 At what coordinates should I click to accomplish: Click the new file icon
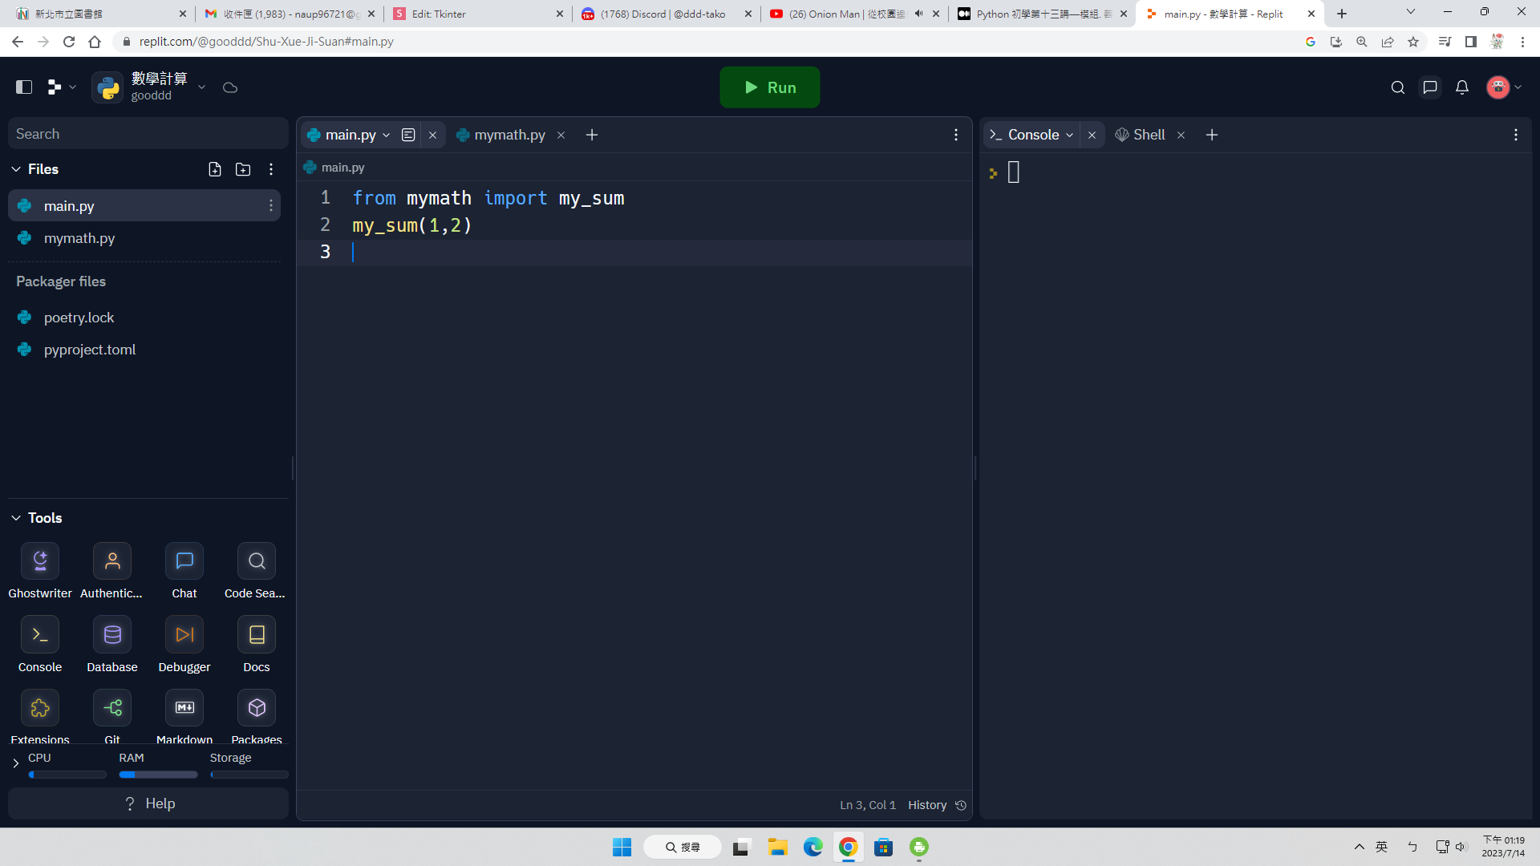pyautogui.click(x=215, y=169)
